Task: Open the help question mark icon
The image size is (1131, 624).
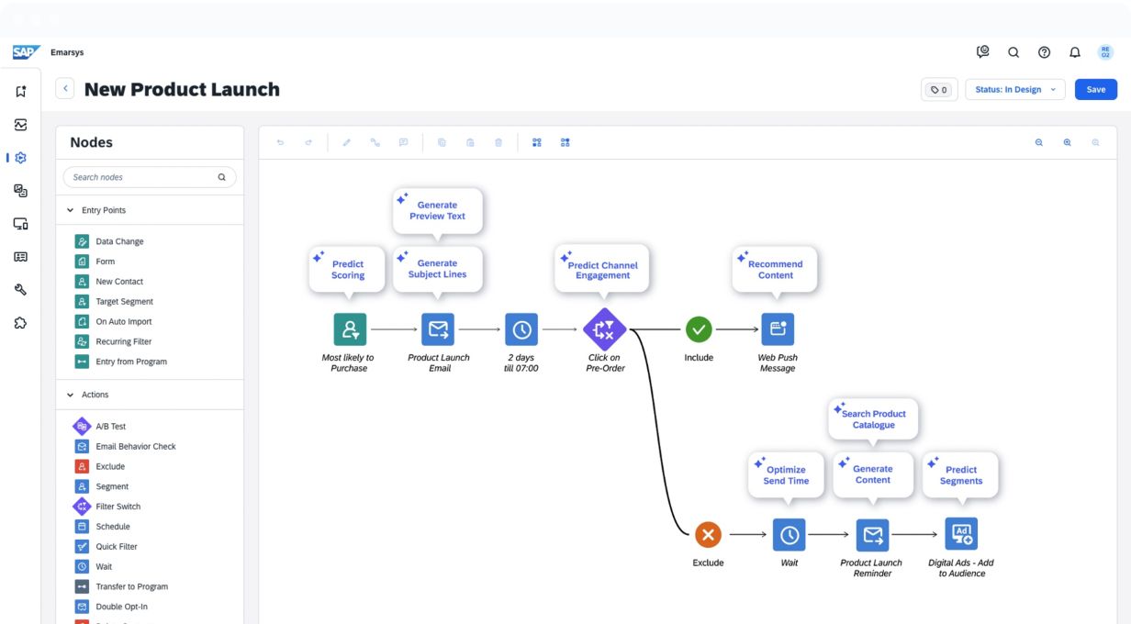Action: pyautogui.click(x=1044, y=52)
